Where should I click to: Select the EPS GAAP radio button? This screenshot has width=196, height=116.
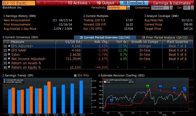(x=9, y=50)
